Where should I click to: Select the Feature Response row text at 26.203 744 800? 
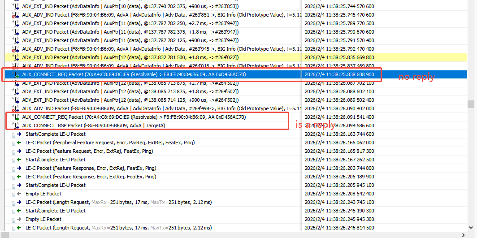click(x=91, y=168)
